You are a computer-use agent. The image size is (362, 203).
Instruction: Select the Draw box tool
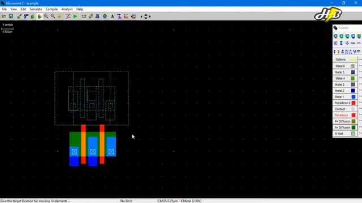point(19,16)
